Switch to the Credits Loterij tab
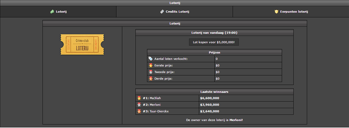The image size is (349, 128). click(177, 12)
